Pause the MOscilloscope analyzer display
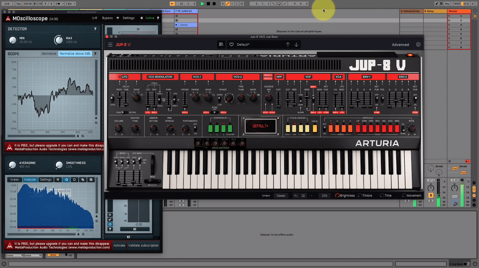Screen dimensions: 479x268 pyautogui.click(x=58, y=180)
